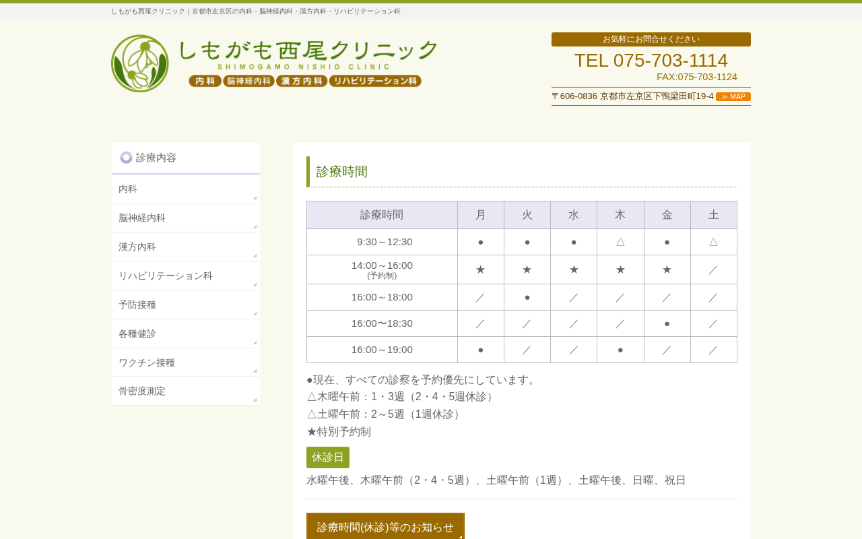
Task: Click the round flower clinic logo
Action: tap(140, 63)
